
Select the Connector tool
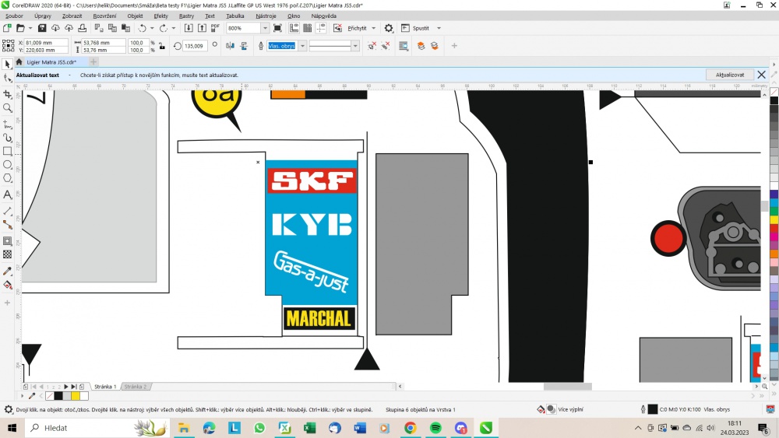(8, 225)
